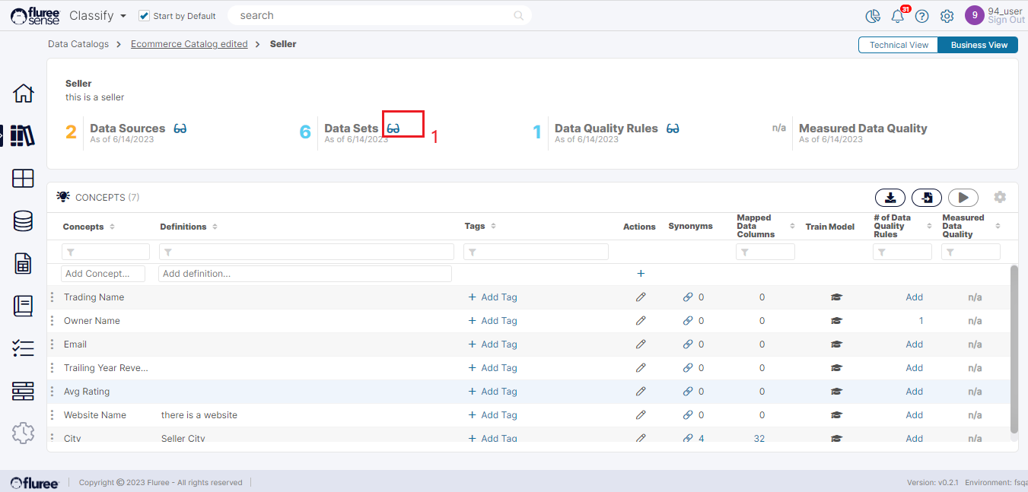Click the Add Concept input field
This screenshot has width=1028, height=492.
point(103,274)
